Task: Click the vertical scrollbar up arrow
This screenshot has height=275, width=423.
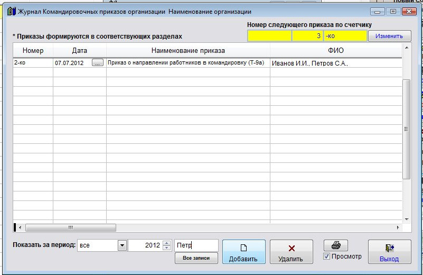Action: pos(407,48)
